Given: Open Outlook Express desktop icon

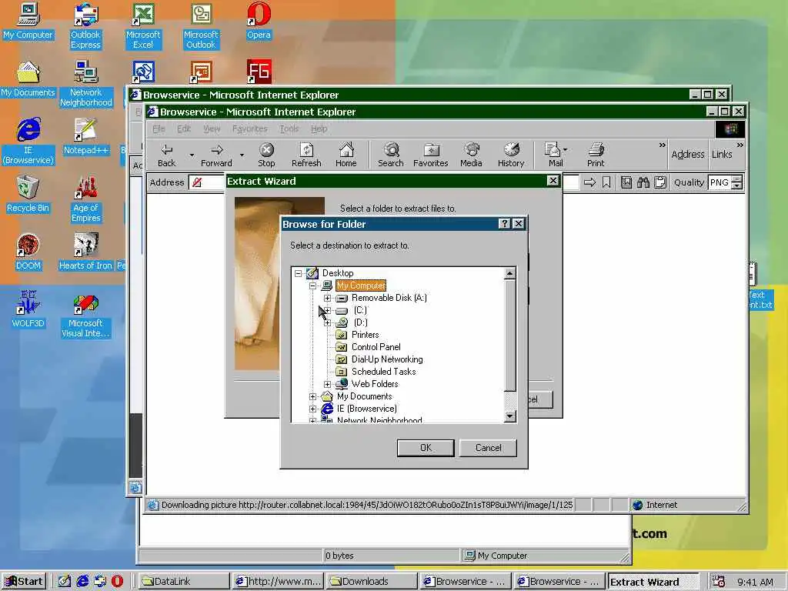Looking at the screenshot, I should tap(85, 27).
